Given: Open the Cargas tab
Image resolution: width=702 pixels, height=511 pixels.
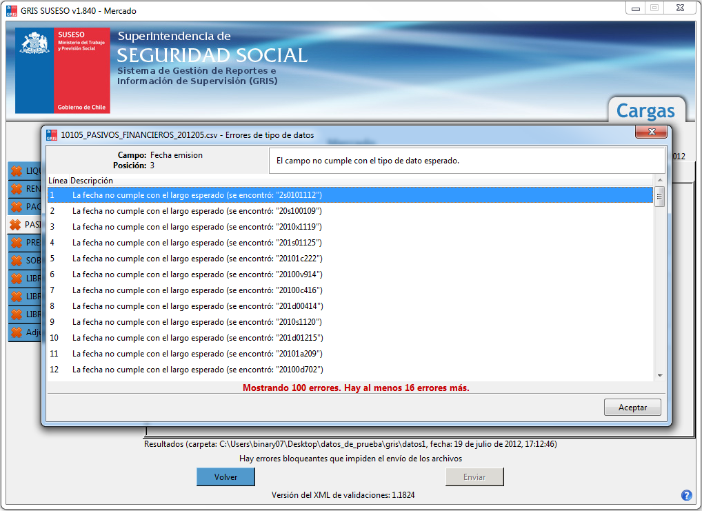Looking at the screenshot, I should [645, 110].
